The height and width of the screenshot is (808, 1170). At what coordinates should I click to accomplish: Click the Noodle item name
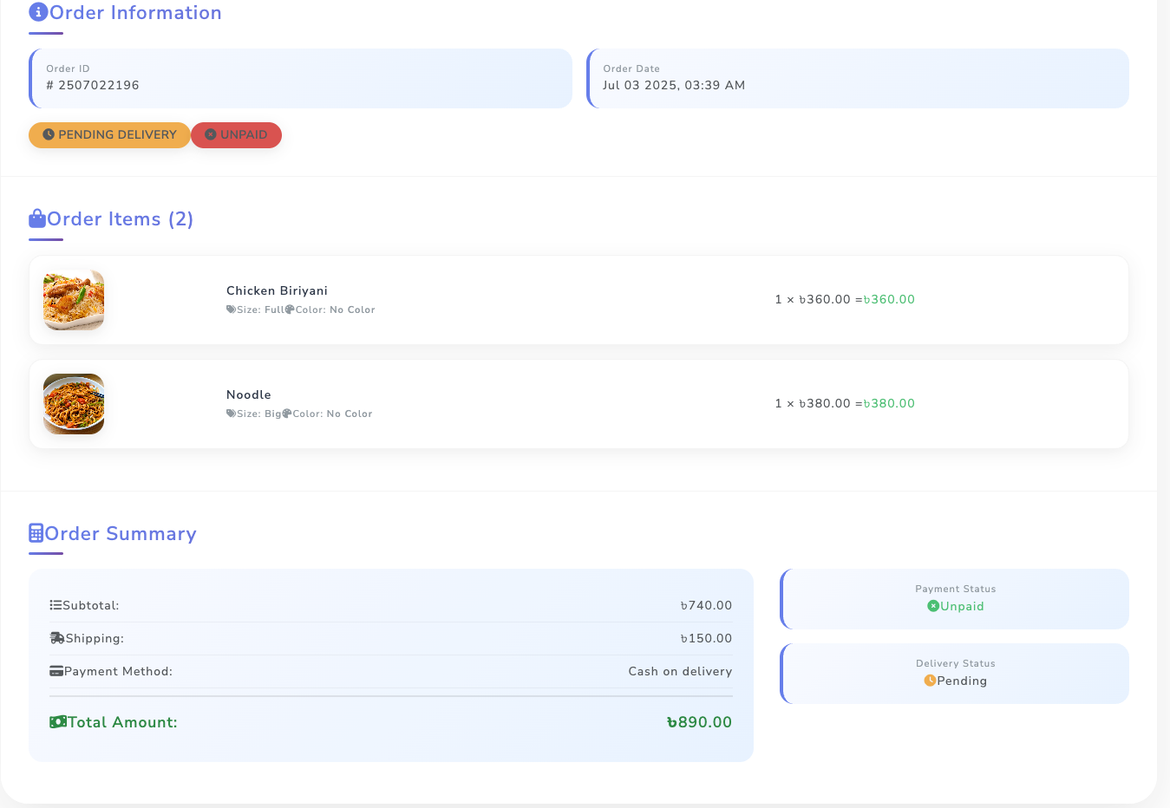pyautogui.click(x=249, y=394)
